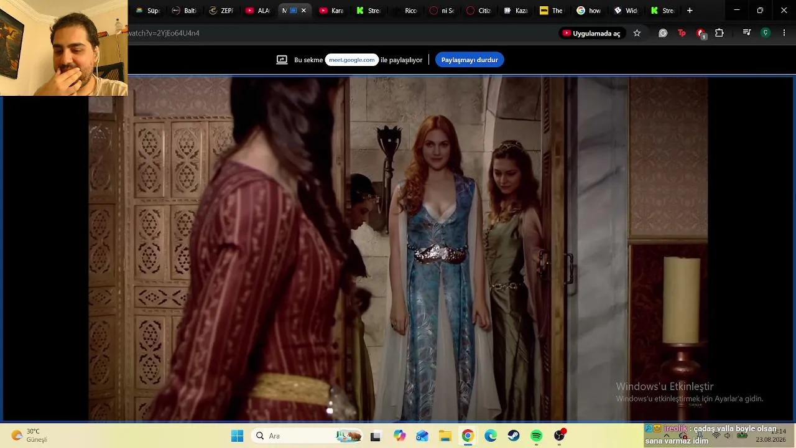Click the video player area
Image resolution: width=796 pixels, height=448 pixels.
pyautogui.click(x=398, y=249)
